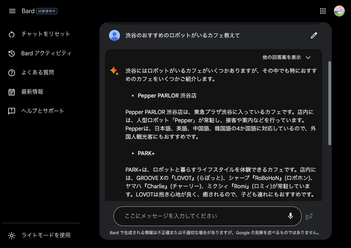Image resolution: width=351 pixels, height=248 pixels.
Task: Click the Bard logo text
Action: tap(28, 11)
